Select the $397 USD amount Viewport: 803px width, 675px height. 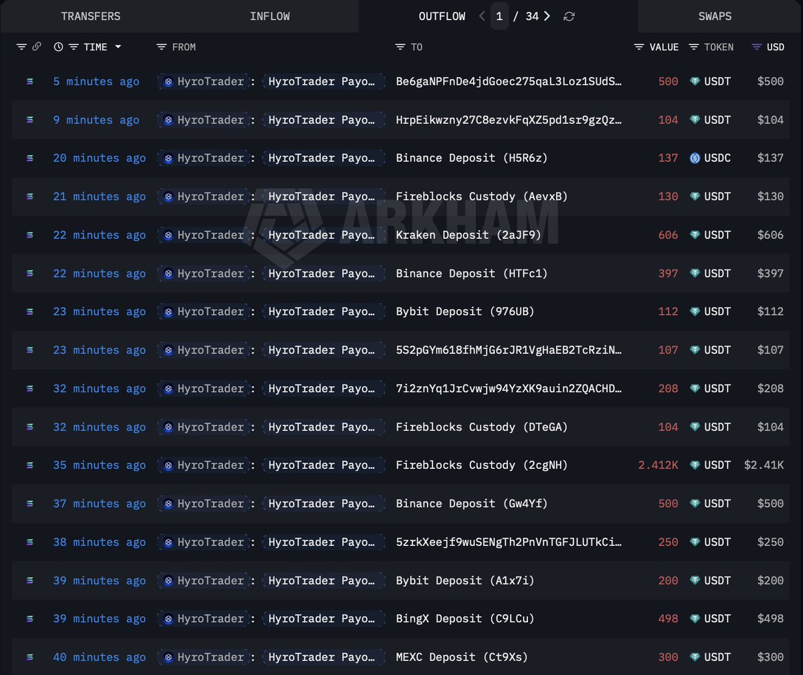pos(770,274)
